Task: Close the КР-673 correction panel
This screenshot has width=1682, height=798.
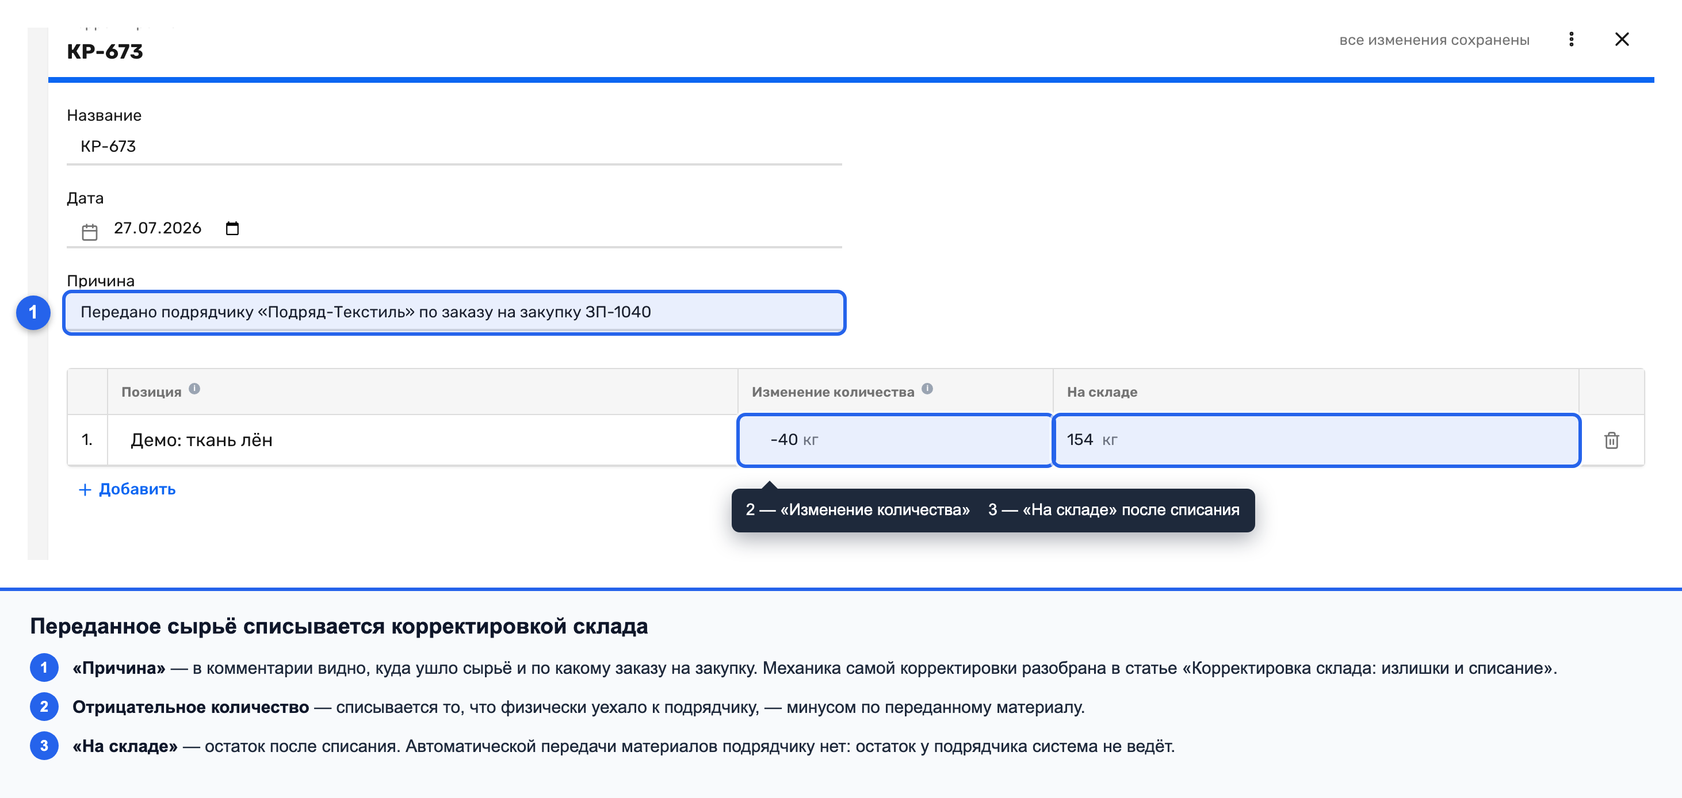Action: [x=1622, y=40]
